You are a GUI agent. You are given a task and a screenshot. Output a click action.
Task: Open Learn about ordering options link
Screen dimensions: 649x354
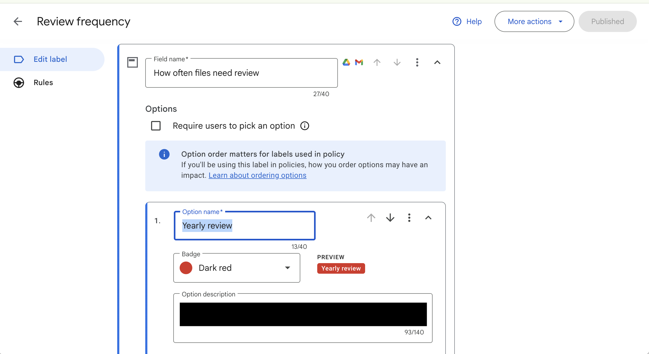(x=257, y=175)
